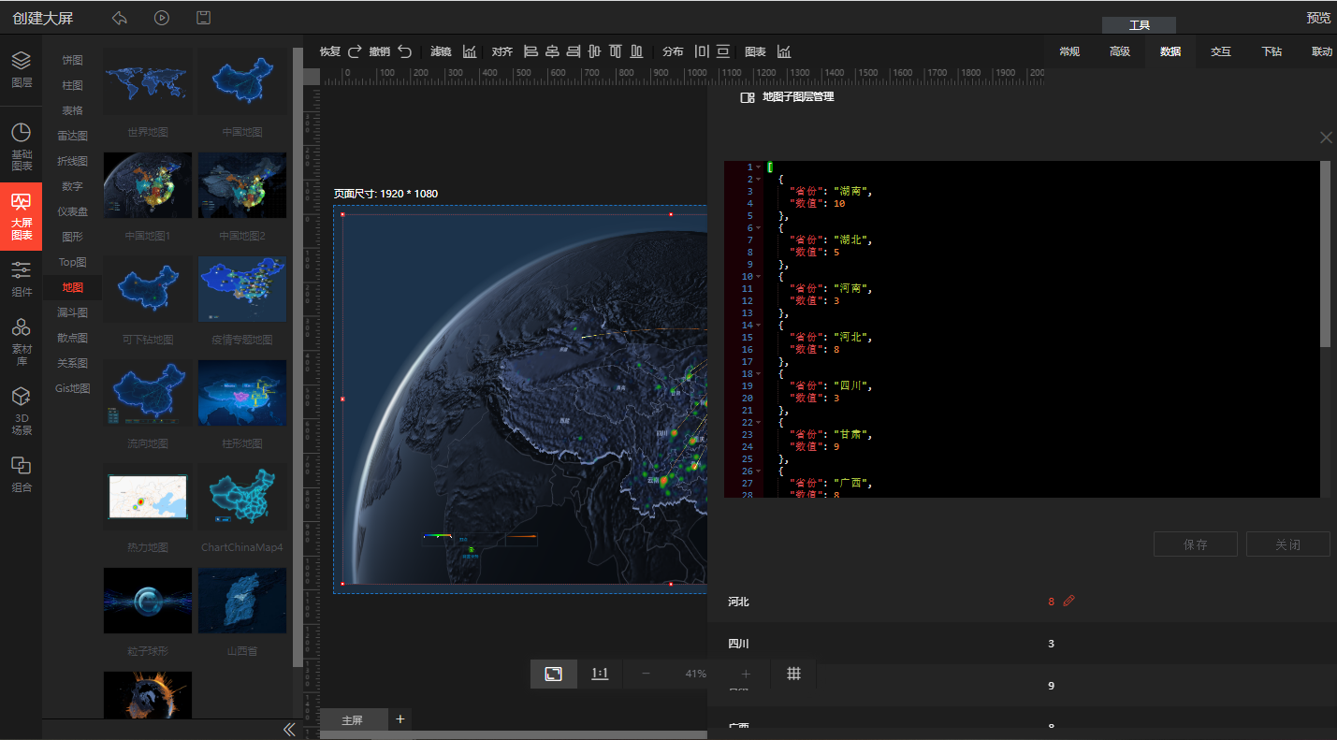Align selected elements to horizontal center
The height and width of the screenshot is (740, 1337).
click(x=552, y=51)
